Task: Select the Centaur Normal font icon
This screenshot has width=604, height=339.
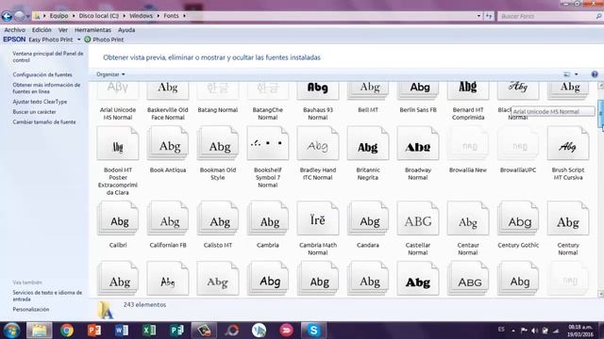Action: tap(468, 218)
